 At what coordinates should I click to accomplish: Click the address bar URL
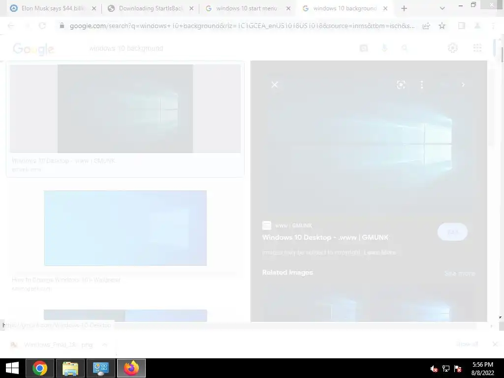(x=242, y=26)
